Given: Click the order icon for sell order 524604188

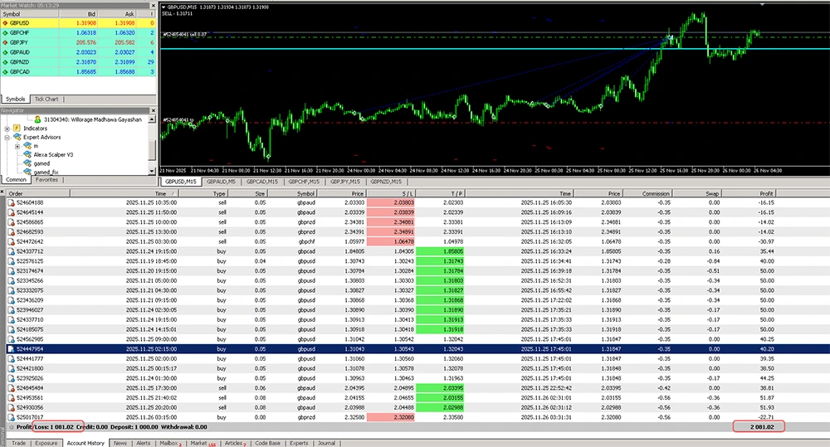Looking at the screenshot, I should point(11,202).
